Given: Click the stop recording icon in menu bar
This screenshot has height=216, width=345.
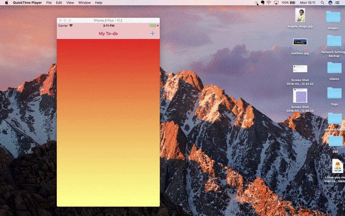Looking at the screenshot, I should [x=256, y=3].
